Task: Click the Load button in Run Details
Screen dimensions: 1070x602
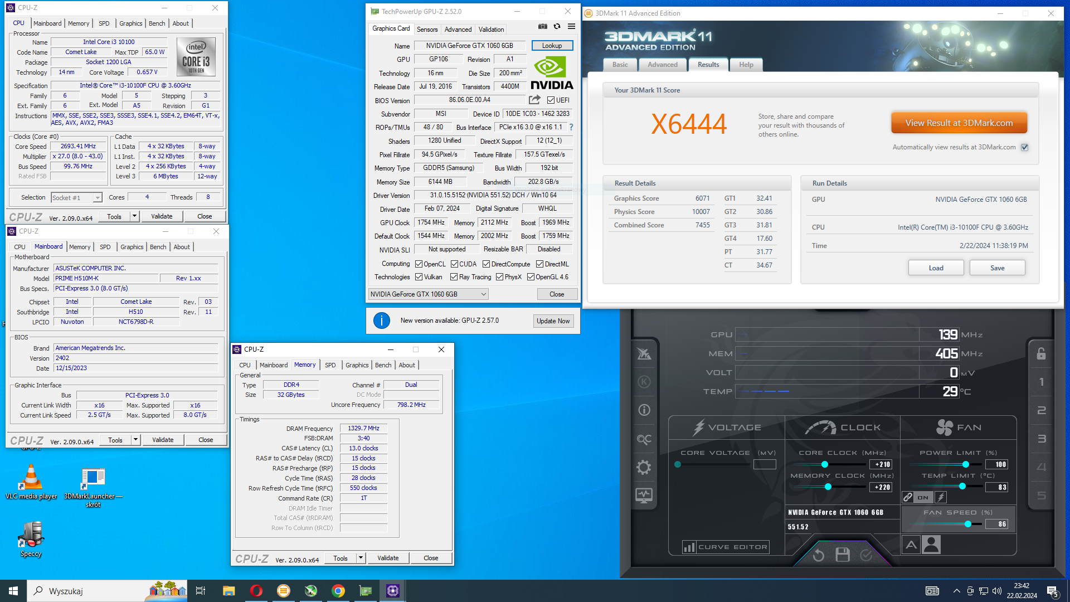Action: tap(936, 268)
